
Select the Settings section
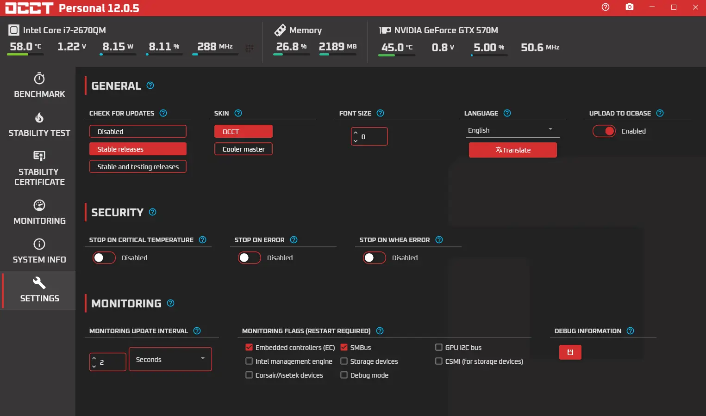[38, 290]
